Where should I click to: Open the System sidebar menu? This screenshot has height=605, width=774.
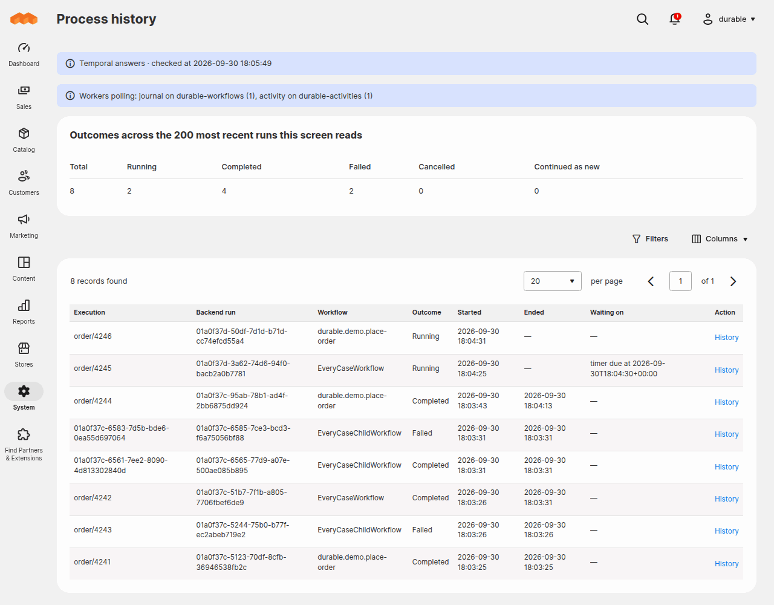(x=24, y=397)
